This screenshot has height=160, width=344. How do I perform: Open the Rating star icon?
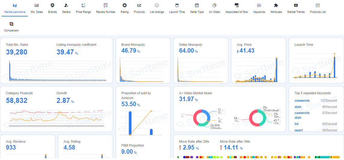pos(124,5)
